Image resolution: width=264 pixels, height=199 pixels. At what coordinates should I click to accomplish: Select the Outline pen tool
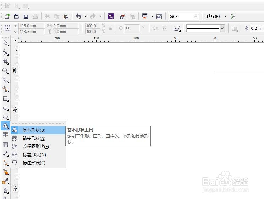point(6,190)
